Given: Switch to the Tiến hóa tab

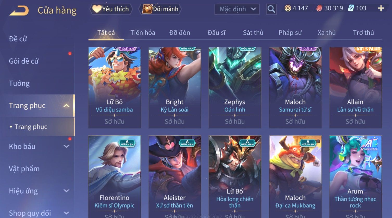Looking at the screenshot, I should pyautogui.click(x=143, y=33).
